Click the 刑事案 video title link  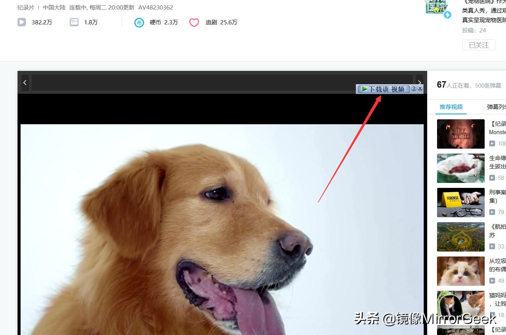[498, 197]
